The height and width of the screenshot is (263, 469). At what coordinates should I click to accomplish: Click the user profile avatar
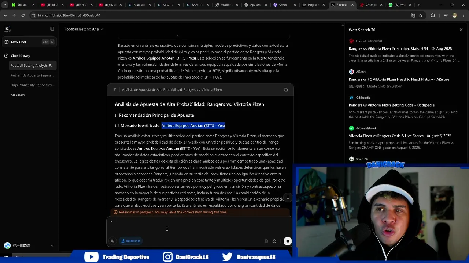point(7,245)
